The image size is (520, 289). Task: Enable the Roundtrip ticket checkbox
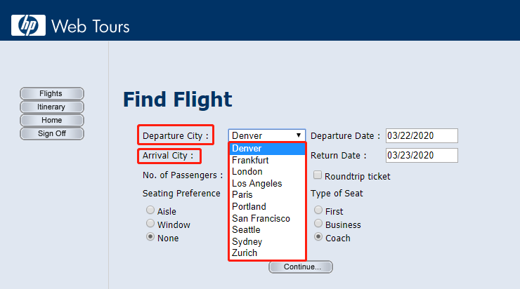click(318, 175)
